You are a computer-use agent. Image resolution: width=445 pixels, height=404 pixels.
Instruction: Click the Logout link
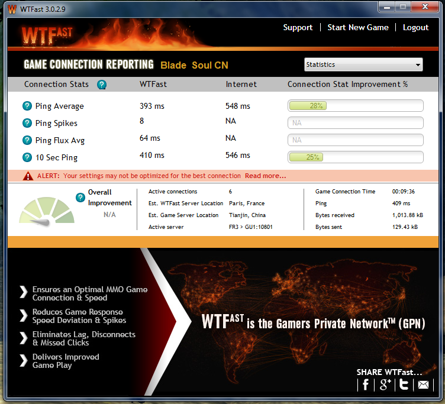coord(415,27)
